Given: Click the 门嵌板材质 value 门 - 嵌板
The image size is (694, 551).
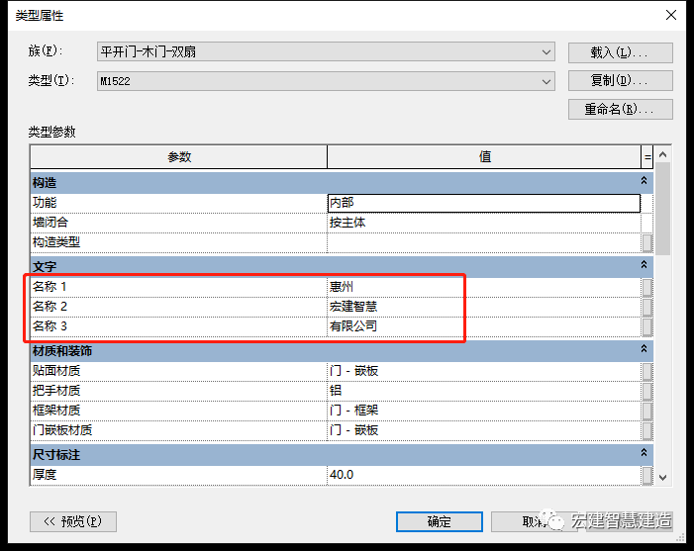Looking at the screenshot, I should point(484,430).
